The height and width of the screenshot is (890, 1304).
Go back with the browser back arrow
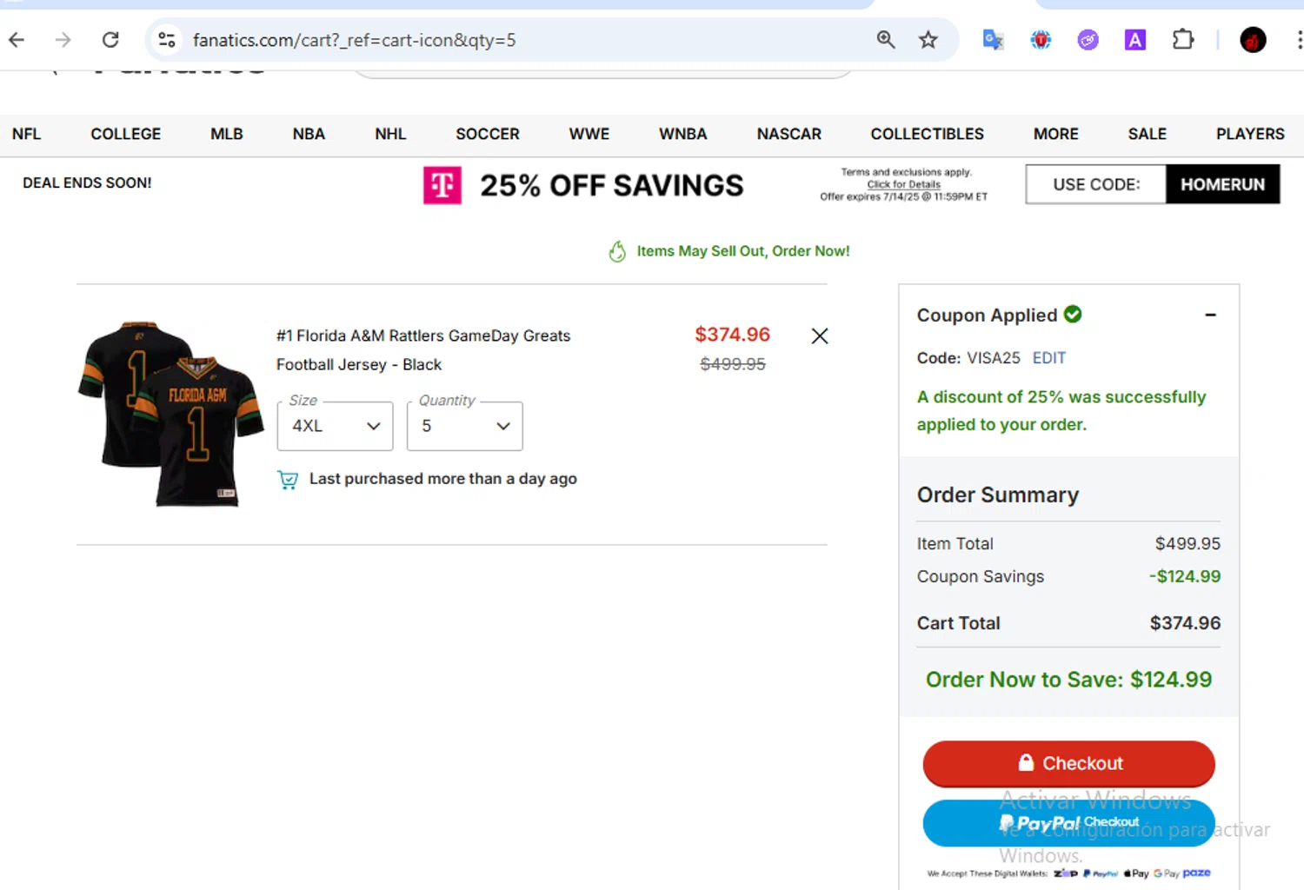coord(17,40)
